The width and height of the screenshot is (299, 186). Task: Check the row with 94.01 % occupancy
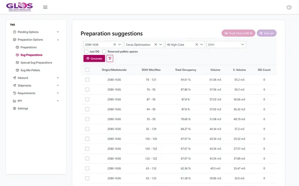87,80
